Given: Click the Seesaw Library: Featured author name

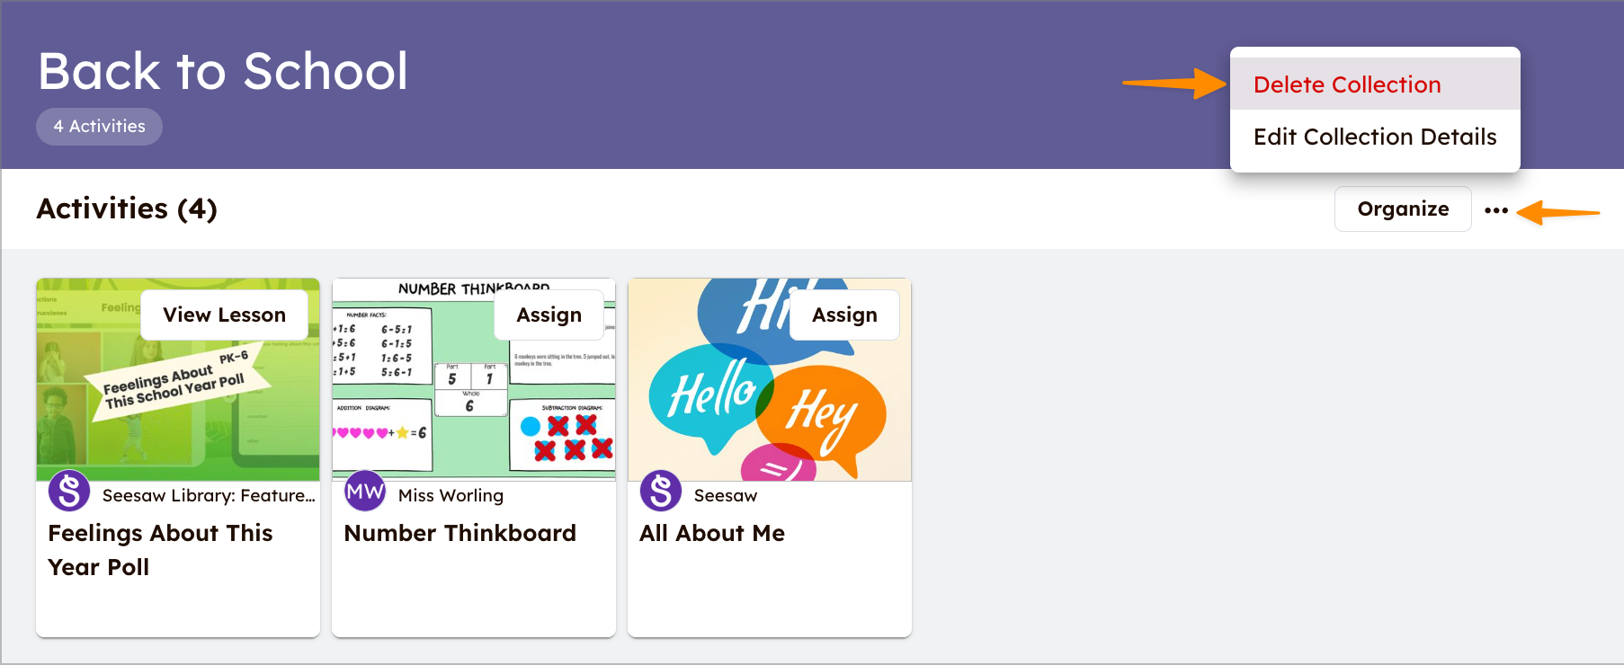Looking at the screenshot, I should coord(209,495).
